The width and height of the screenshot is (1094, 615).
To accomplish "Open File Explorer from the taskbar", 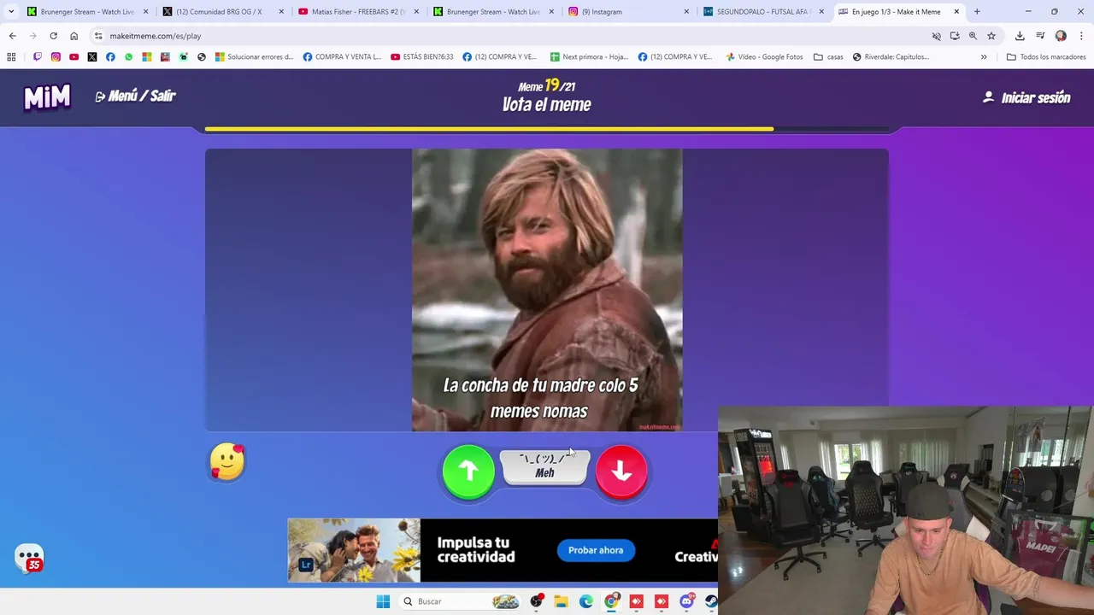I will tap(561, 601).
